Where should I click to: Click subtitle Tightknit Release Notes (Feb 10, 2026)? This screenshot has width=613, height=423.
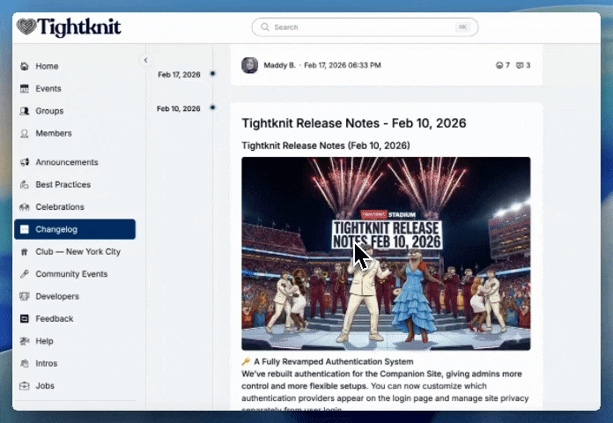click(326, 145)
